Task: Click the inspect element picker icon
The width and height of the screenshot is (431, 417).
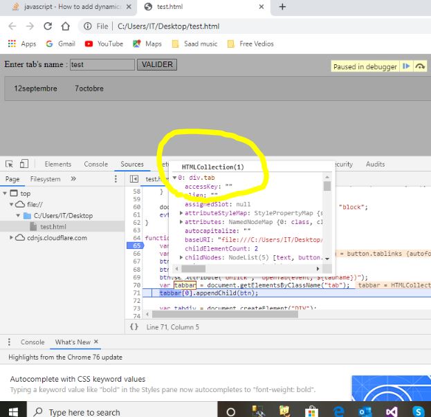Action: click(10, 164)
